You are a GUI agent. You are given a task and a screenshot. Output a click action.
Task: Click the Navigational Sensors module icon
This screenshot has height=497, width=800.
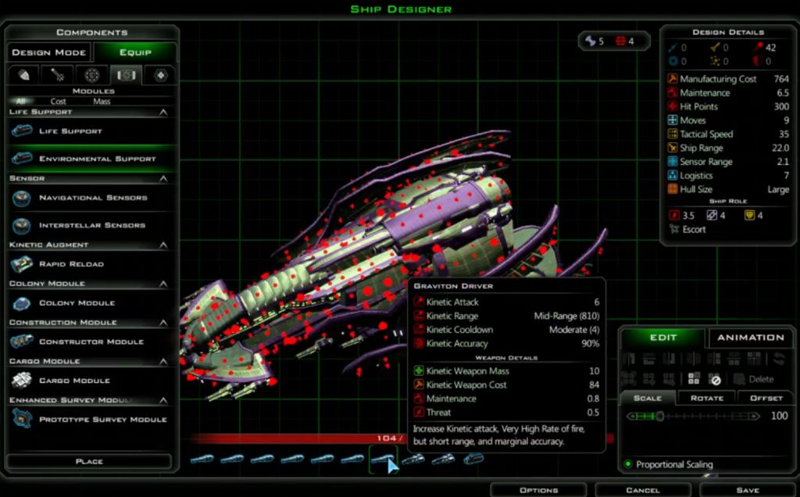click(22, 198)
